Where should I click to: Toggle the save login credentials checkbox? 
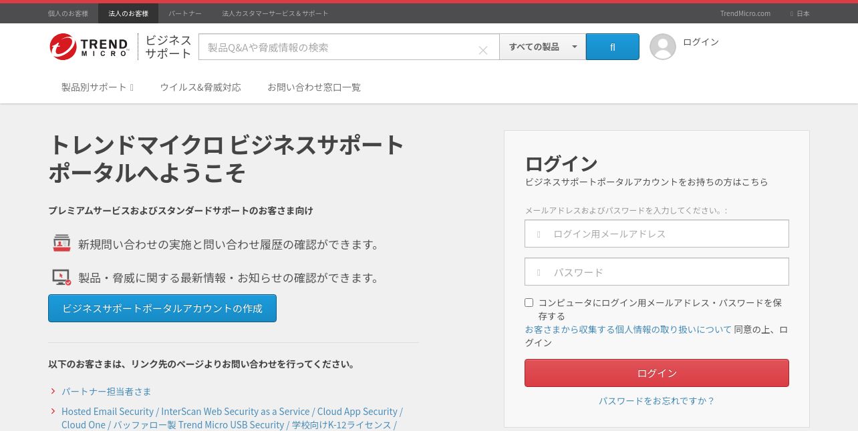pyautogui.click(x=529, y=302)
